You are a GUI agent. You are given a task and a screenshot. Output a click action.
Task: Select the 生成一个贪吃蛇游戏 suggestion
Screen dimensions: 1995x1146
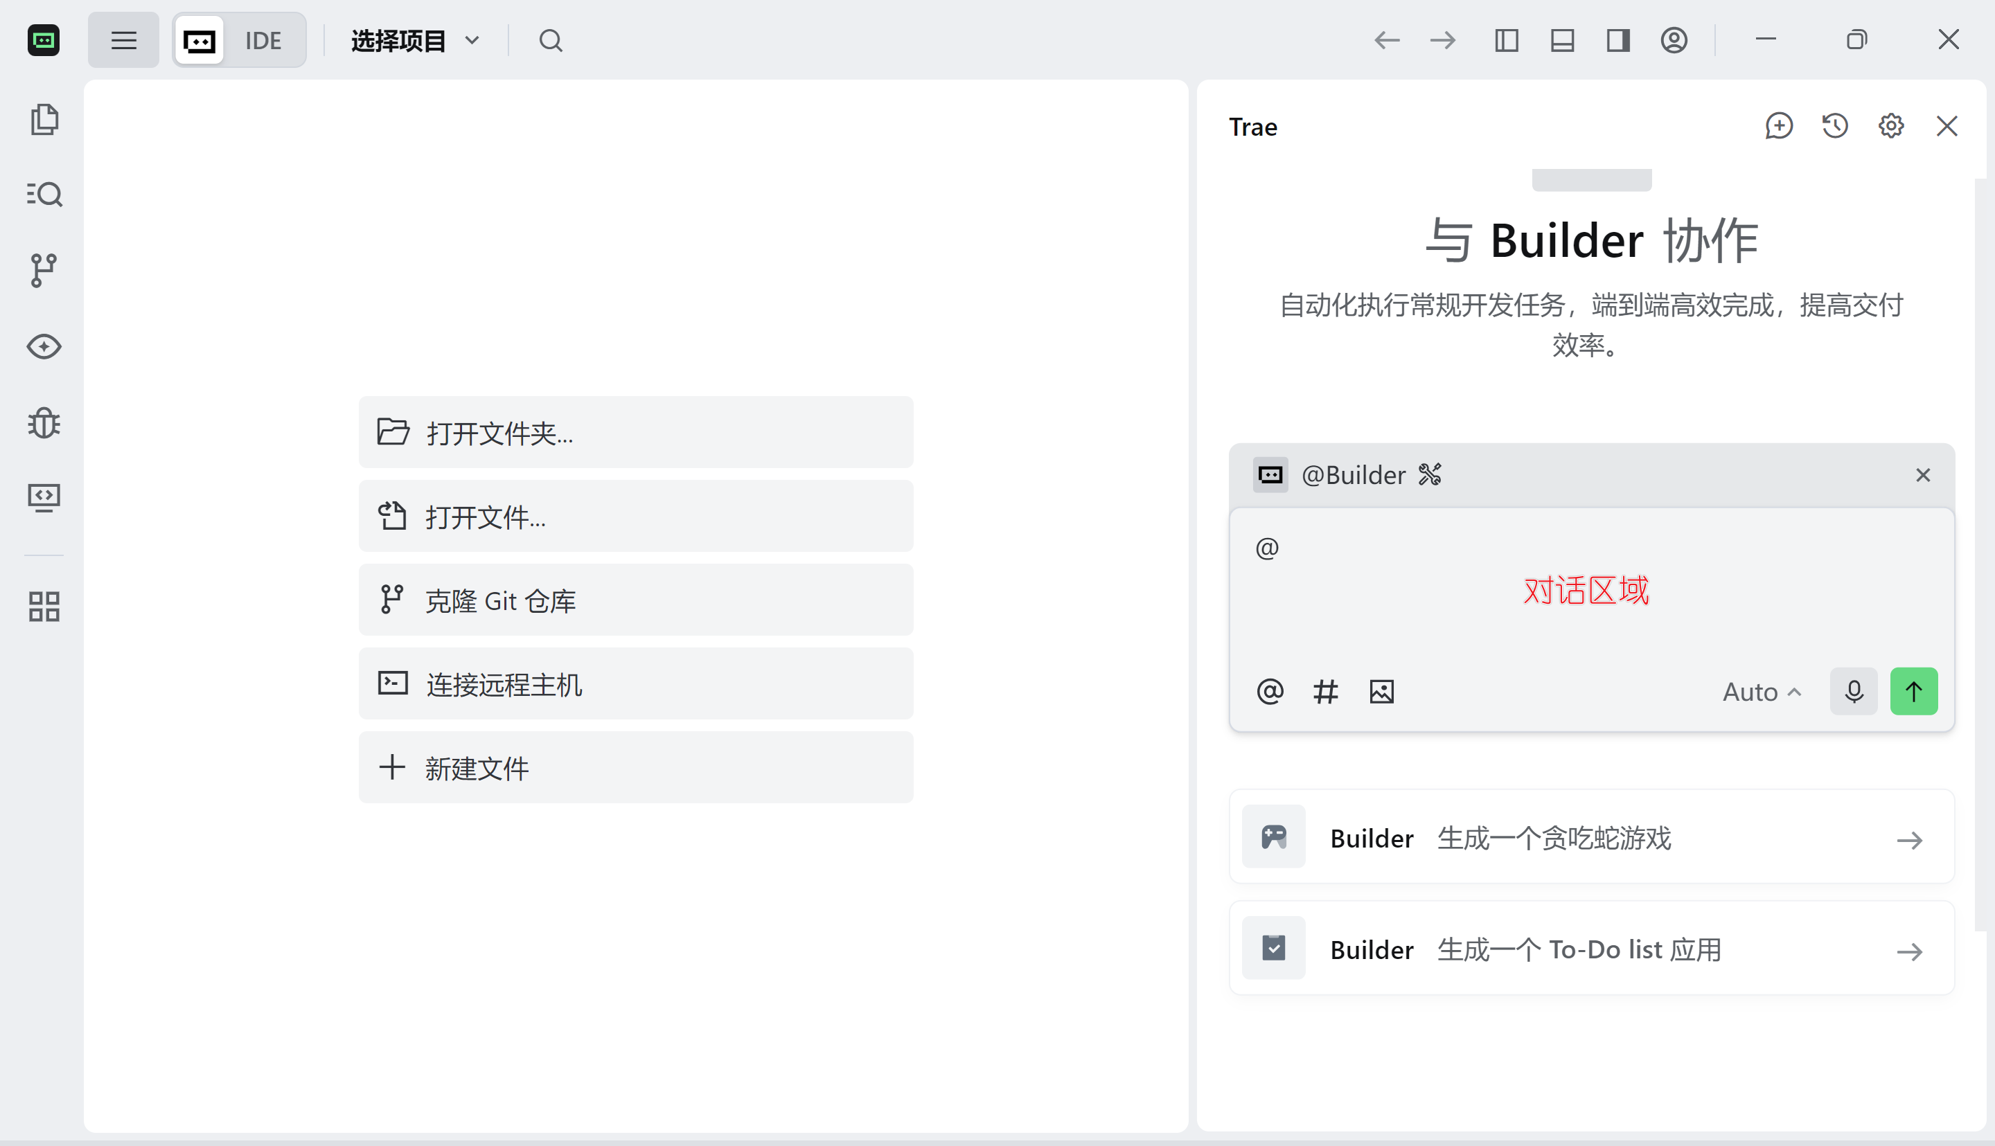click(1592, 836)
